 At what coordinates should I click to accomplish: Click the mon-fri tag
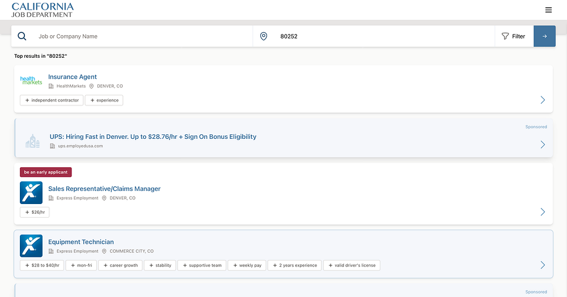click(x=81, y=265)
